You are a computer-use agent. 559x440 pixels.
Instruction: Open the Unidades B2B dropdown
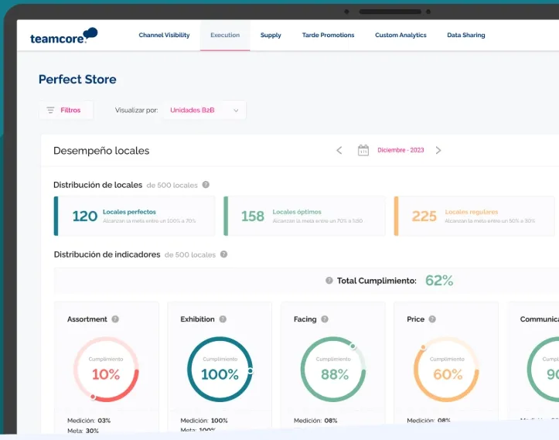203,111
